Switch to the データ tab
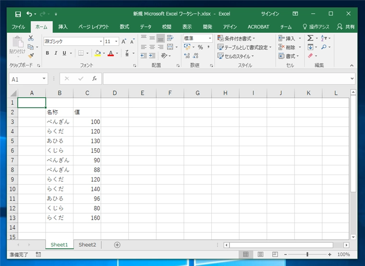365x266 pixels. [x=146, y=27]
